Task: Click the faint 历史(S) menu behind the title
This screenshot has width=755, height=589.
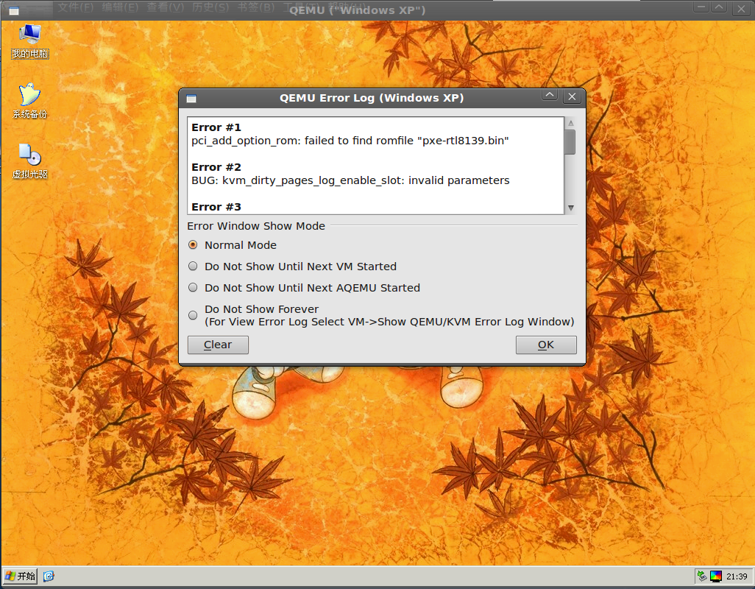Action: (210, 7)
